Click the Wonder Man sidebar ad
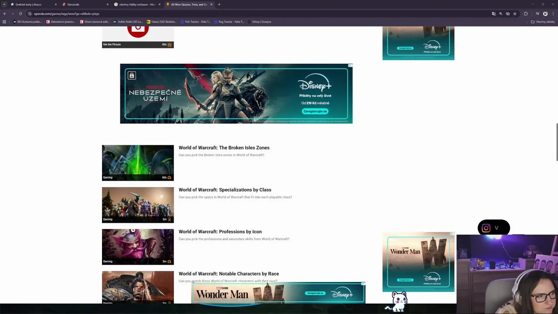This screenshot has width=558, height=314. [418, 262]
